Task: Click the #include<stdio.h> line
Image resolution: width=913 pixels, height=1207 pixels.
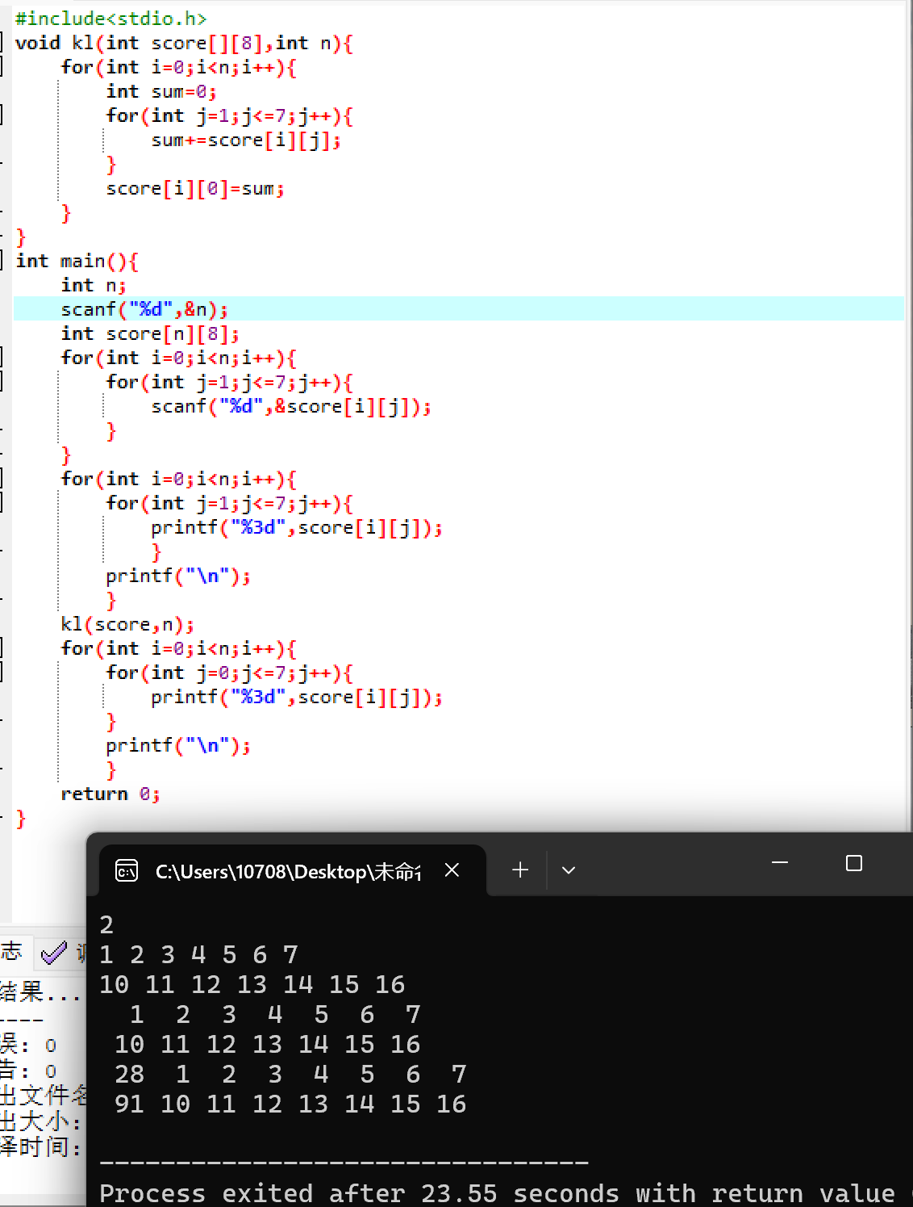Action: click(x=110, y=19)
